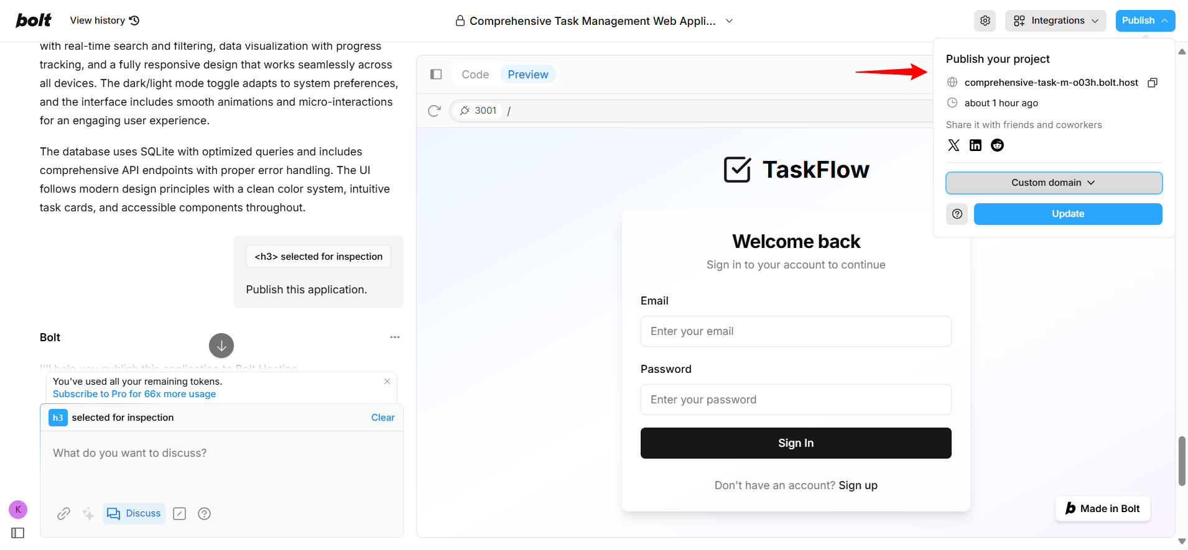Click the page vertical scrollbar thumb
The width and height of the screenshot is (1188, 550).
(x=1182, y=461)
